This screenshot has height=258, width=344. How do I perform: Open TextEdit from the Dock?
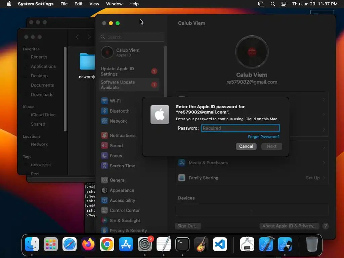[x=164, y=244]
